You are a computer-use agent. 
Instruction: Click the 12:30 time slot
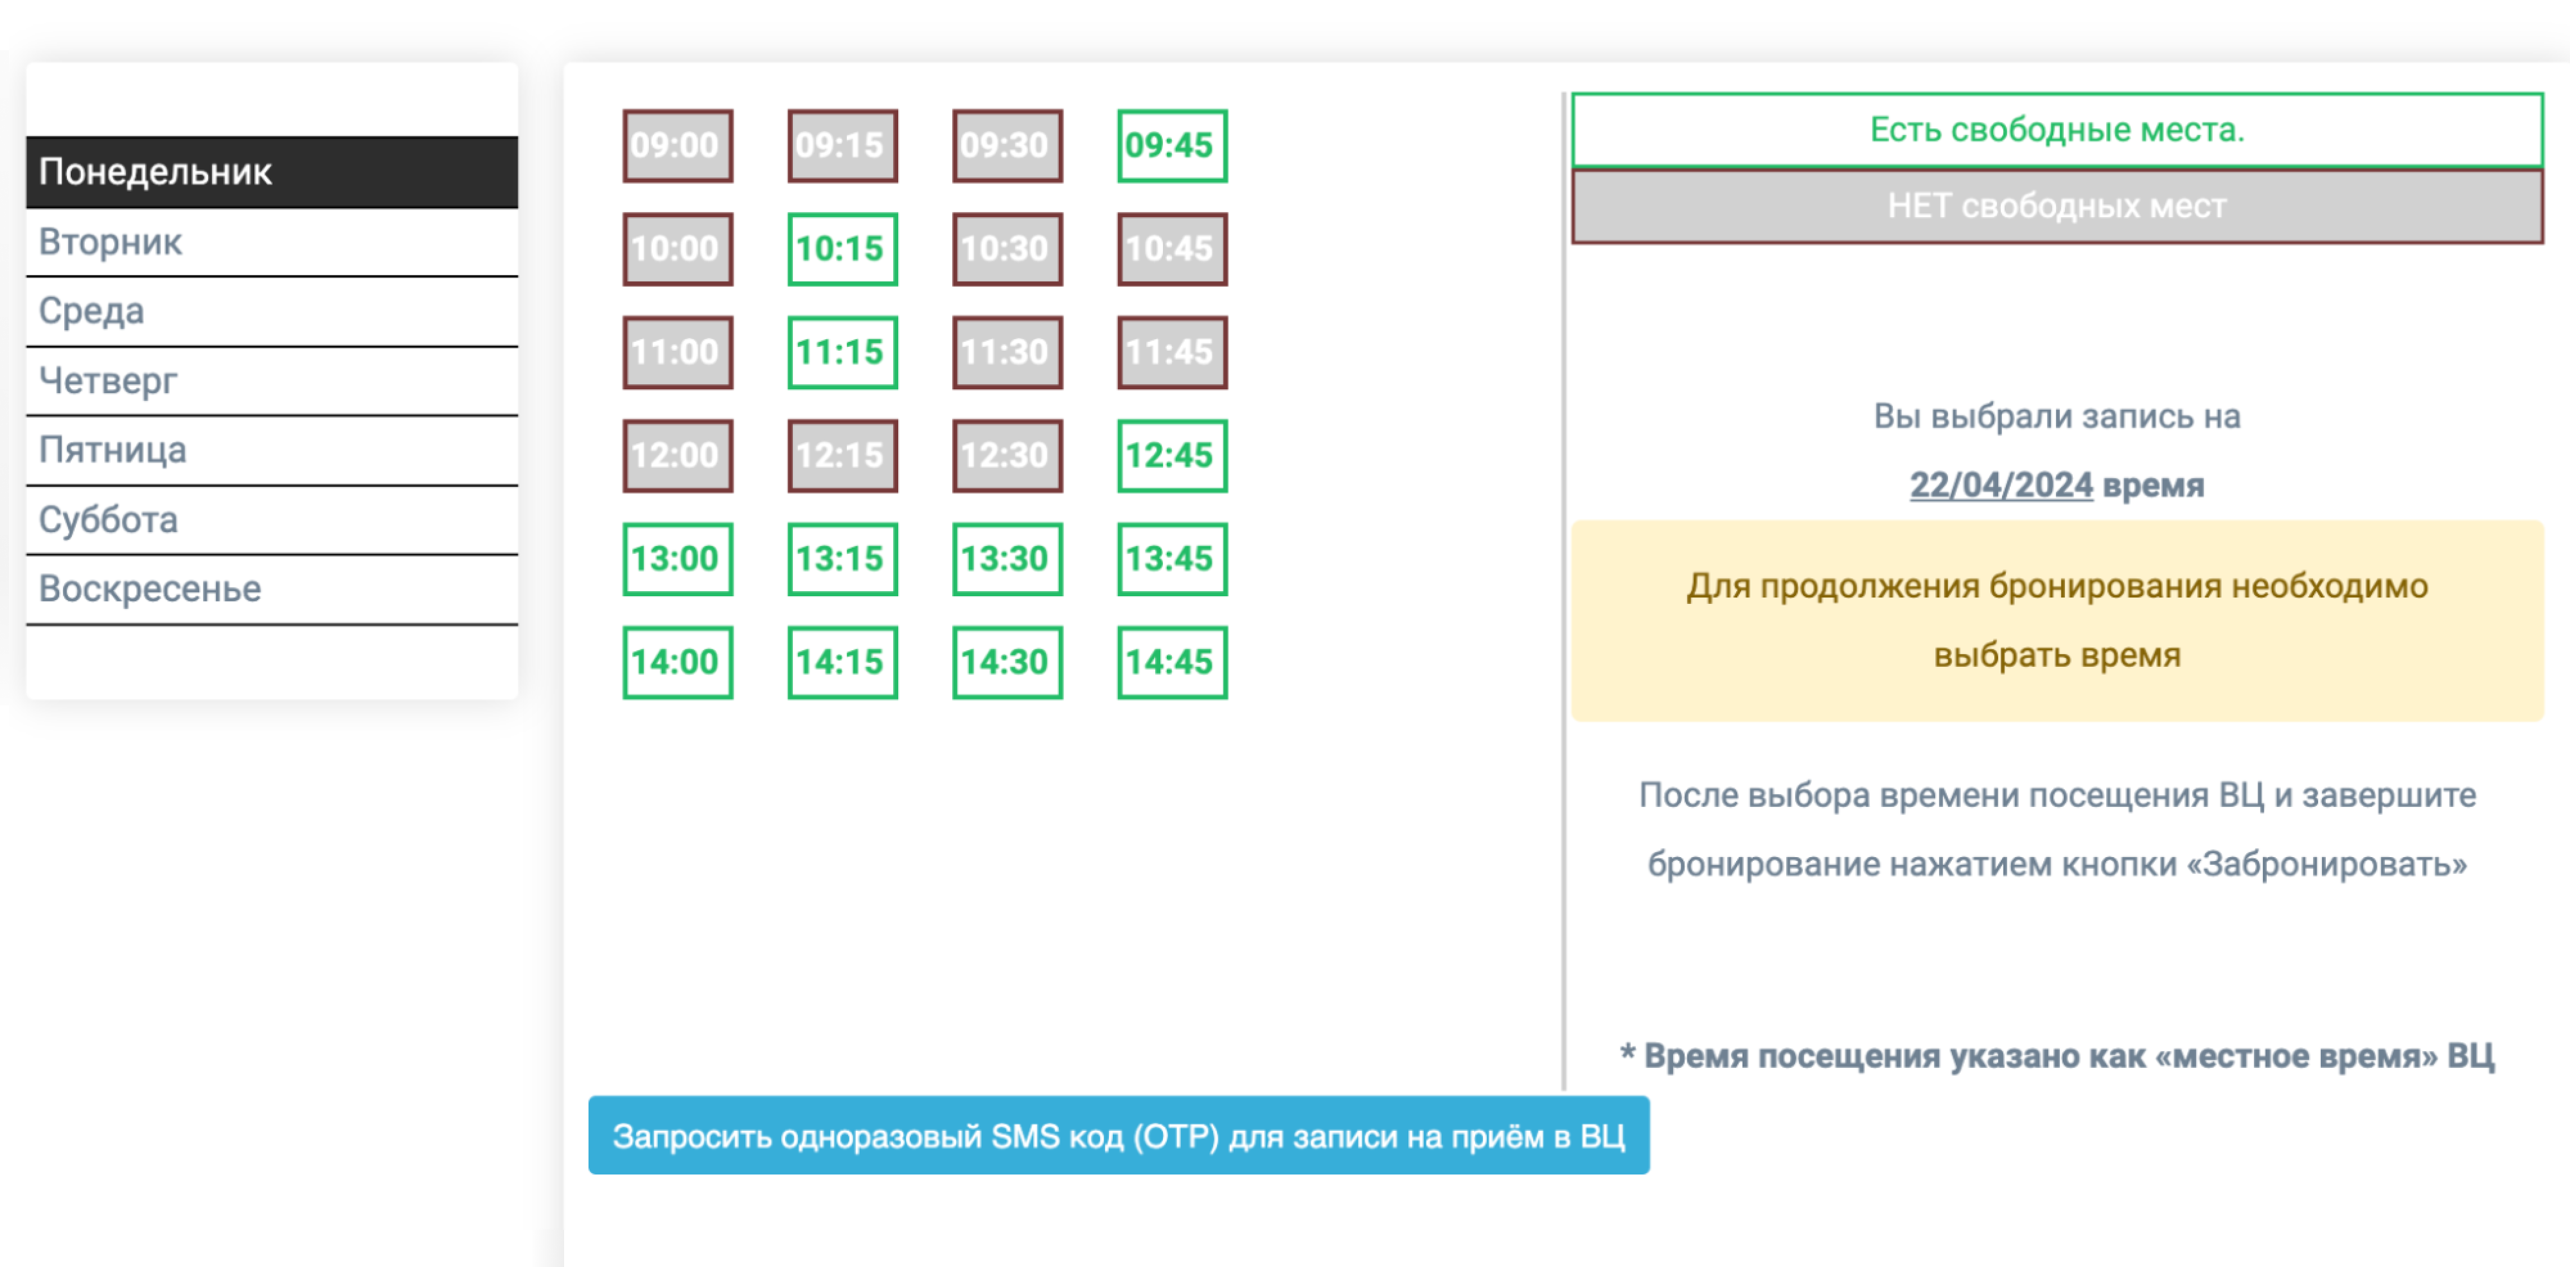pos(1007,456)
